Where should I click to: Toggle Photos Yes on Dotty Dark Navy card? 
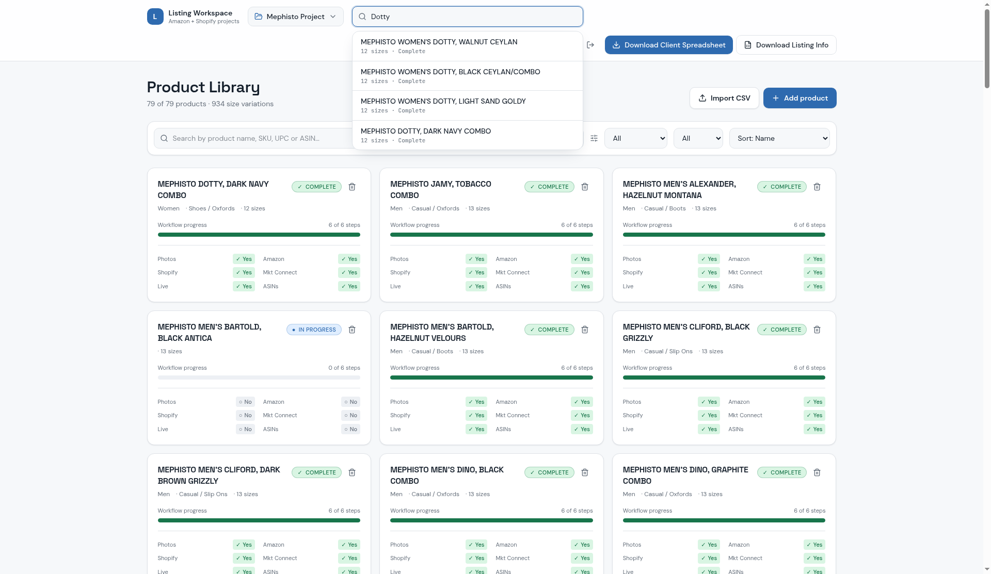point(244,259)
